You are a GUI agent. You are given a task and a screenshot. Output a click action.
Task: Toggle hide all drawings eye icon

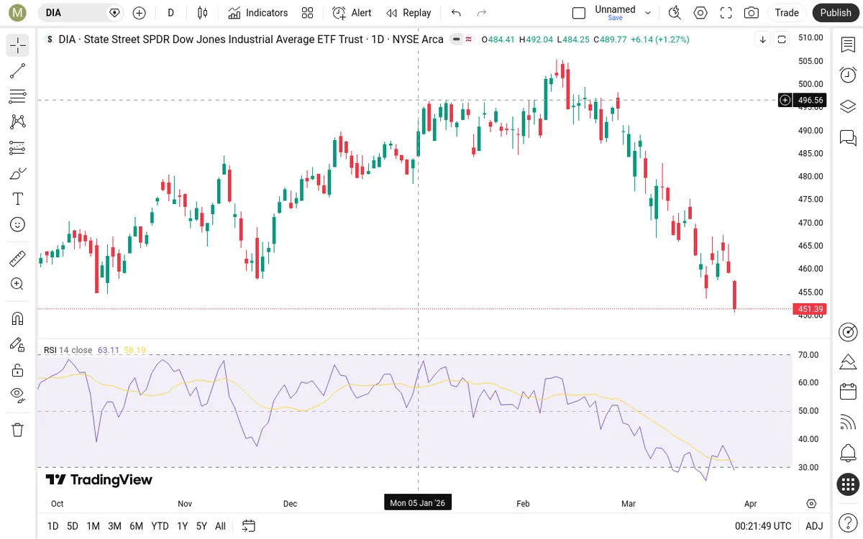click(18, 394)
